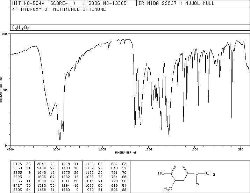
Task: Click the 848 wavenumber cell
Action: tap(114, 168)
